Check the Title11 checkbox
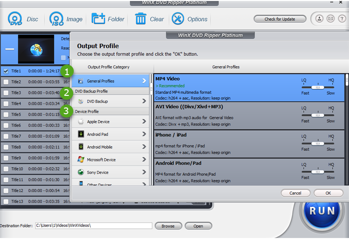The width and height of the screenshot is (349, 239). point(6,180)
